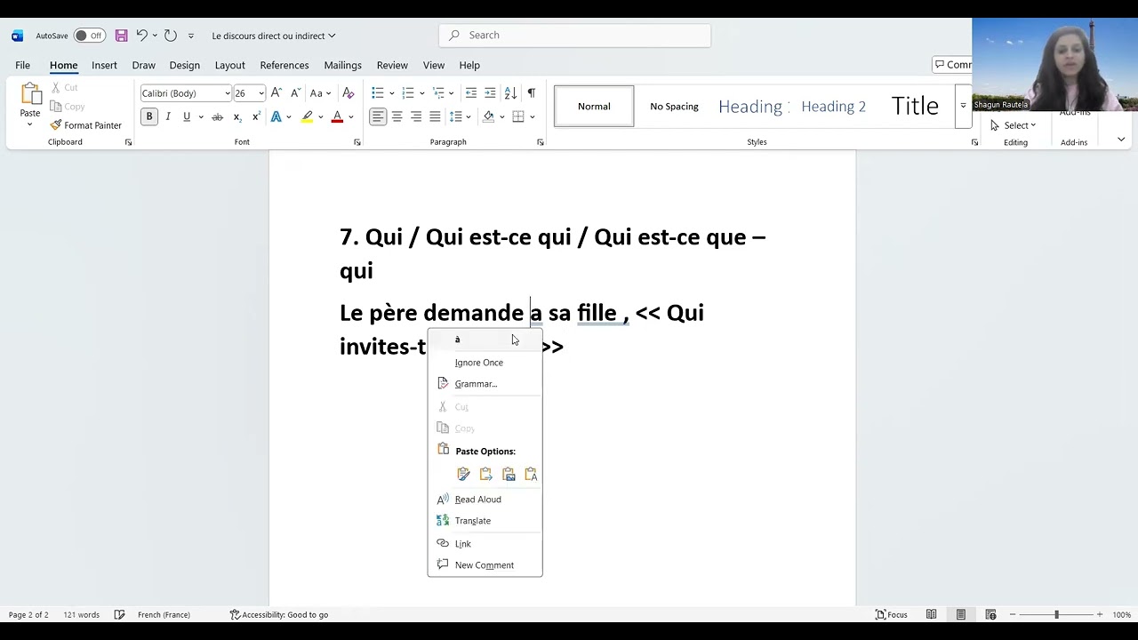The width and height of the screenshot is (1138, 640).
Task: Apply strikethrough formatting
Action: point(218,116)
